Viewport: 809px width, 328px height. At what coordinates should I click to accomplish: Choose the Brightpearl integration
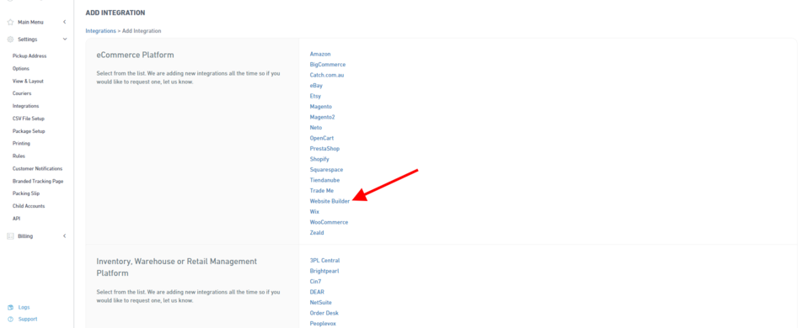click(324, 271)
